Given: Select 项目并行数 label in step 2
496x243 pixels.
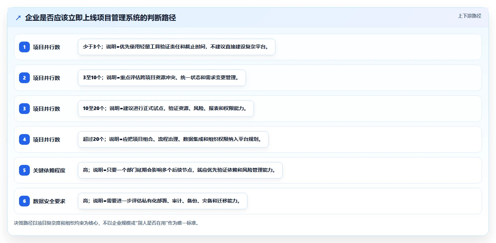Looking at the screenshot, I should coord(47,78).
